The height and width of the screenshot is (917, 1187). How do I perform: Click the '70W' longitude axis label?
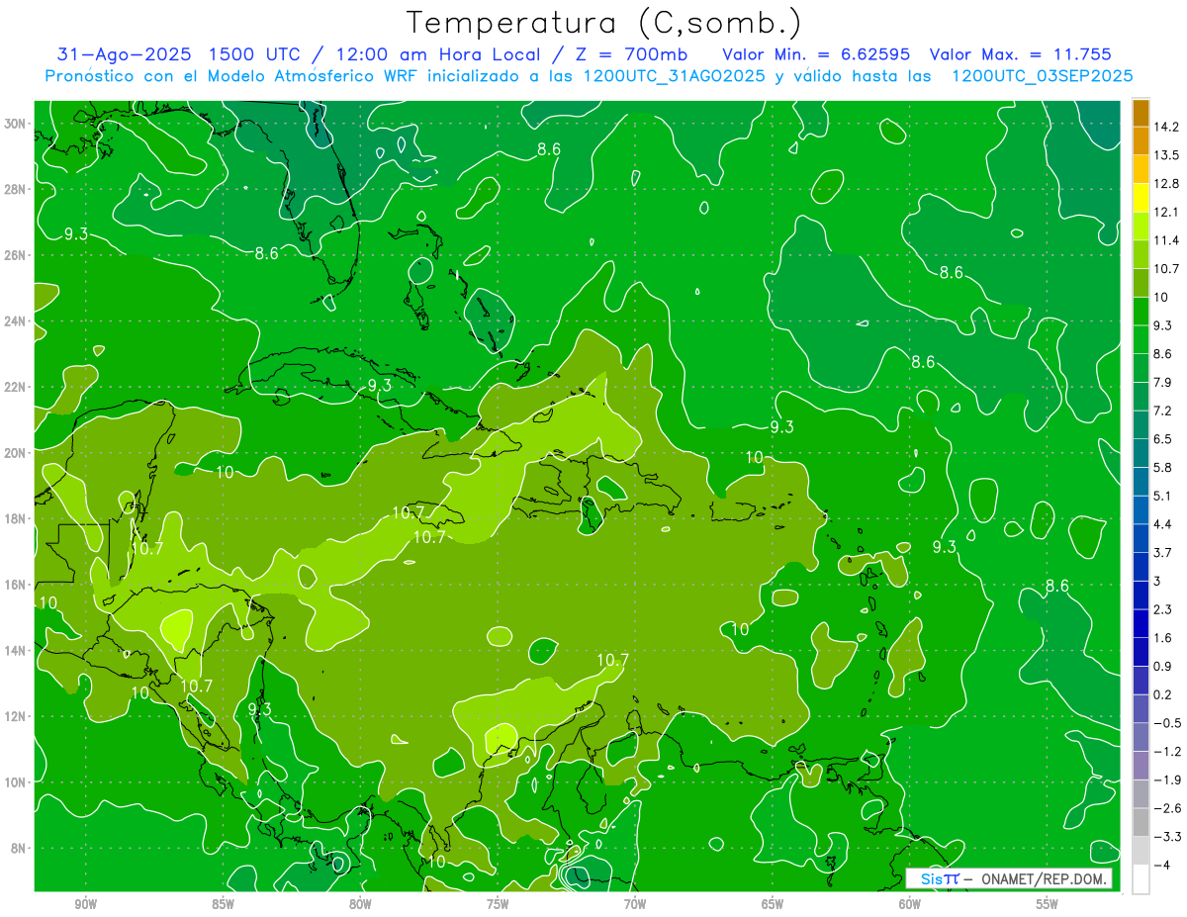(635, 904)
